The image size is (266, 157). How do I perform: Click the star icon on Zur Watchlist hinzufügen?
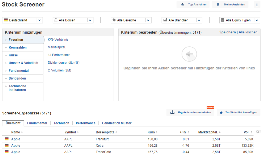[x=221, y=112]
